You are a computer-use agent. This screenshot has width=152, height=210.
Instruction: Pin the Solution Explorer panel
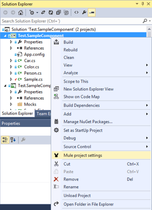coord(143,4)
